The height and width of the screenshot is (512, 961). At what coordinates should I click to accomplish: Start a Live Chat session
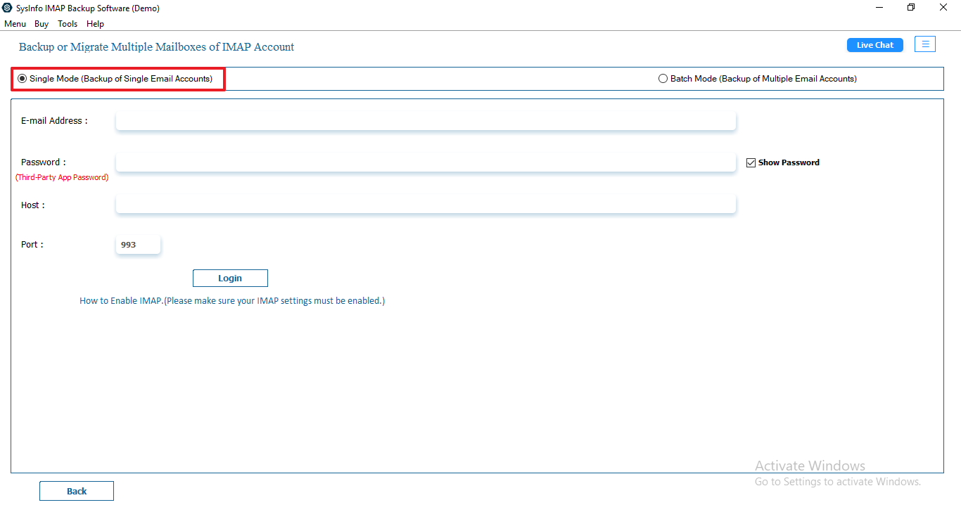coord(875,45)
